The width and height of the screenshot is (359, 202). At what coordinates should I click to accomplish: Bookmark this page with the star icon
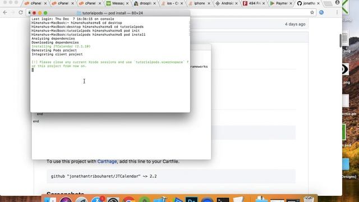coord(312,12)
